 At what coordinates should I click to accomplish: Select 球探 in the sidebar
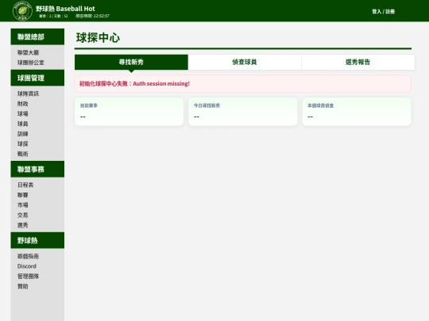(x=23, y=143)
